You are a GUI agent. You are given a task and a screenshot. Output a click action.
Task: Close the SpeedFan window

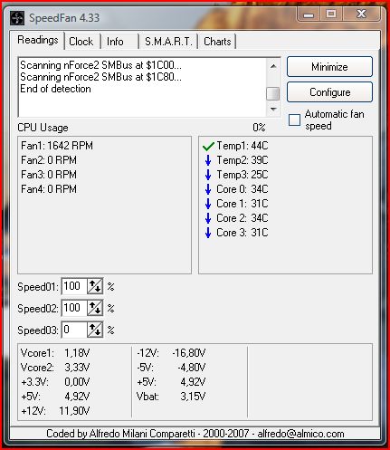361,14
